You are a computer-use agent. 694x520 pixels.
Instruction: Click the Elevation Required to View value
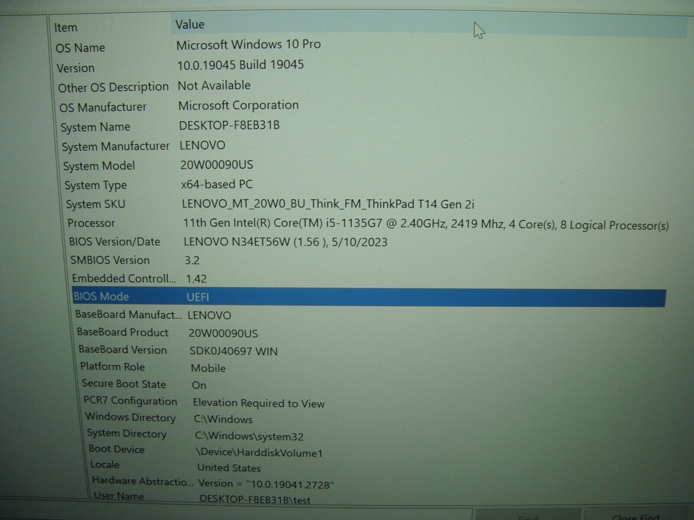259,403
